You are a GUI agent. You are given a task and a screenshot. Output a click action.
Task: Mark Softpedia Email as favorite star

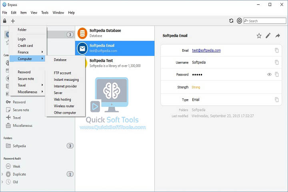click(259, 36)
